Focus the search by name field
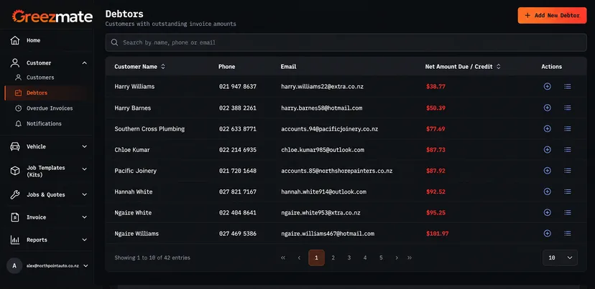 [x=346, y=42]
